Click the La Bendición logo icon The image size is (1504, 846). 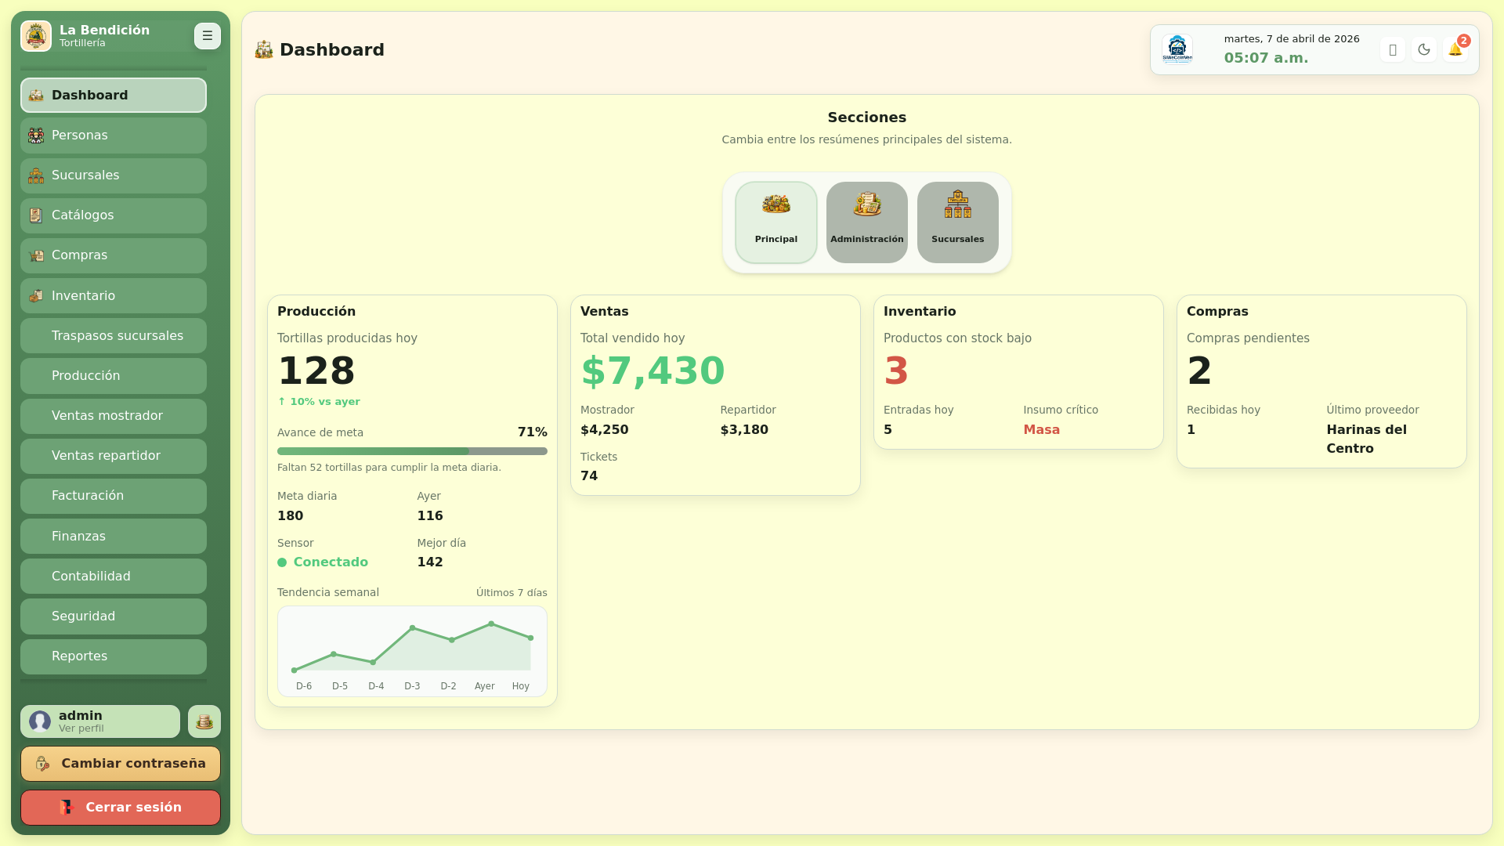click(36, 36)
